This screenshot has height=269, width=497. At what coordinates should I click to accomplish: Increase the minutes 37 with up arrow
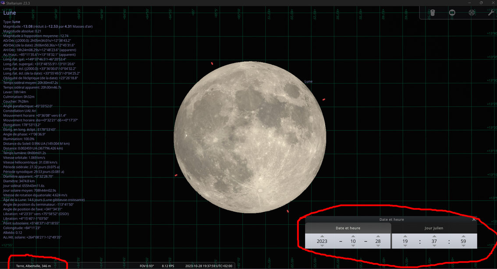(x=434, y=236)
